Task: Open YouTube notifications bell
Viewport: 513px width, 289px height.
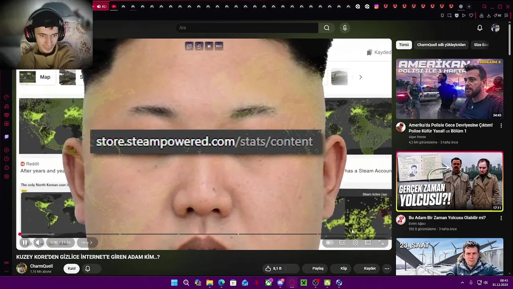Action: [x=480, y=28]
